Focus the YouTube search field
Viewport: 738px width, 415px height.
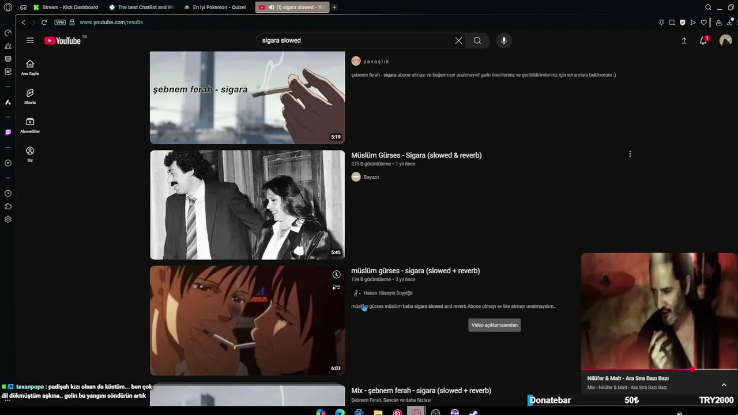355,40
